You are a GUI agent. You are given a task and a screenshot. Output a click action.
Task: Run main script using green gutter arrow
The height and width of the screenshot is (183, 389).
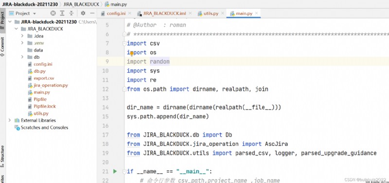tap(115, 171)
